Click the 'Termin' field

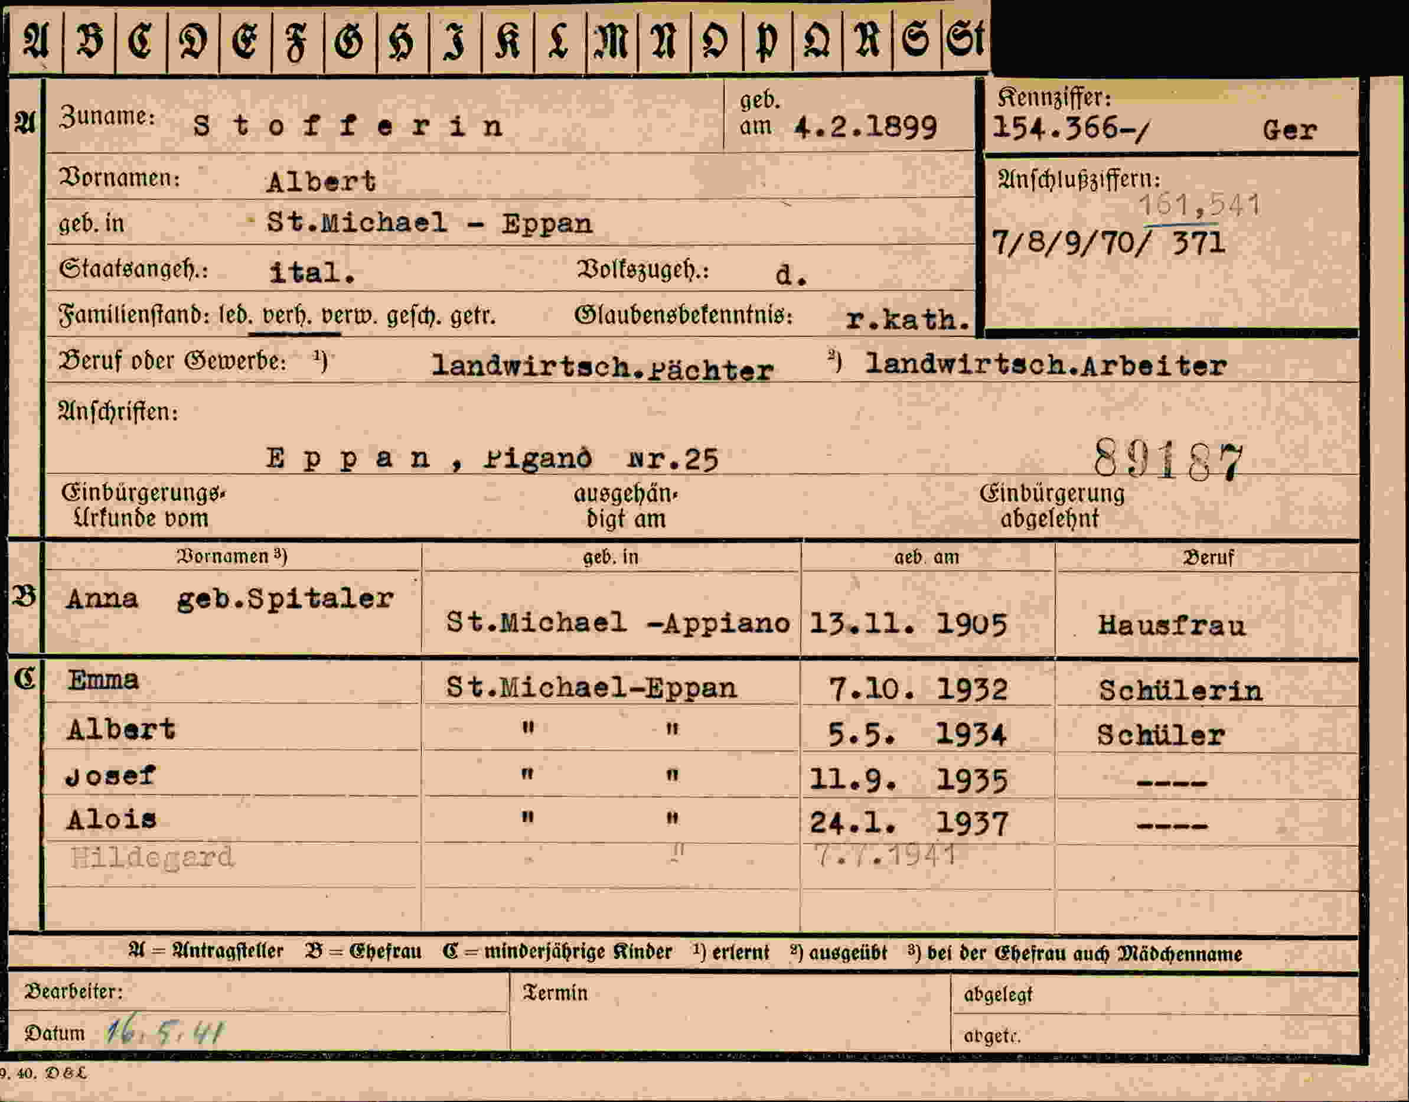pyautogui.click(x=730, y=1012)
